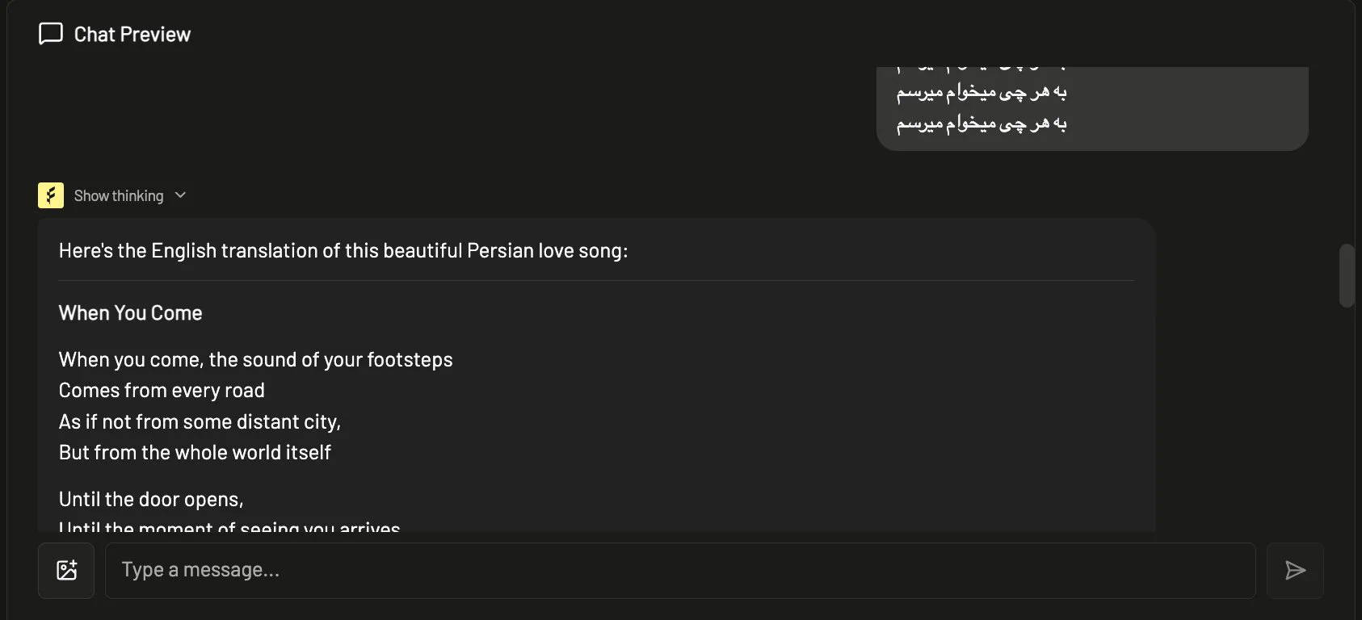The image size is (1362, 620).
Task: Click the When You Come heading
Action: click(131, 313)
